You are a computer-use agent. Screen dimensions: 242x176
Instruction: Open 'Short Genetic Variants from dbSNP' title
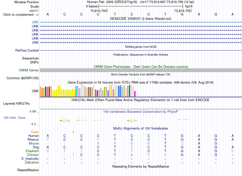[x=141, y=74]
